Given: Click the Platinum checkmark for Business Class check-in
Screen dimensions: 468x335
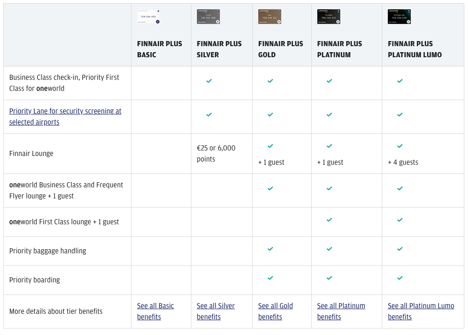Looking at the screenshot, I should 330,81.
